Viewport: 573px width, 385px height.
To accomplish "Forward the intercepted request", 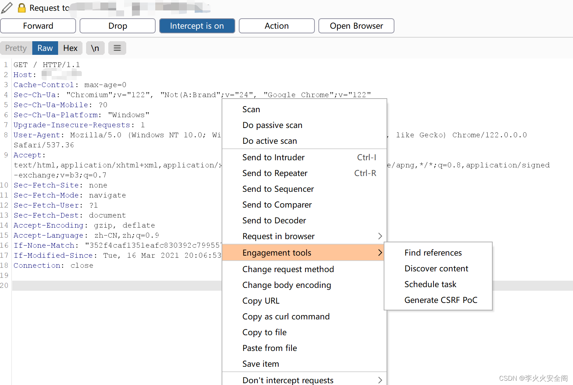I will tap(38, 26).
